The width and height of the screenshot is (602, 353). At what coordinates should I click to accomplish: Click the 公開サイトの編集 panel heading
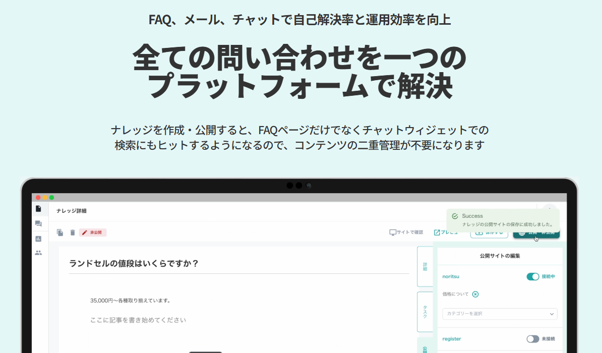(500, 256)
